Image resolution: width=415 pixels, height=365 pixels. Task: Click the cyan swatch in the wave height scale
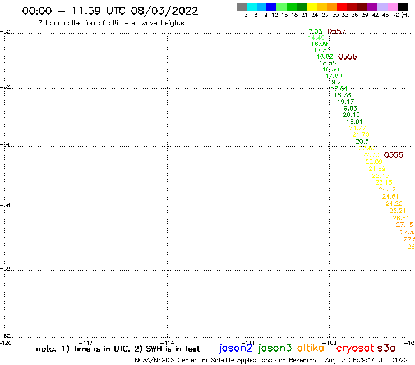point(252,7)
